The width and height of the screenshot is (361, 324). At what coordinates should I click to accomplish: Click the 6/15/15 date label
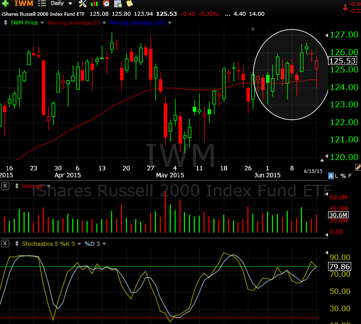tap(313, 171)
